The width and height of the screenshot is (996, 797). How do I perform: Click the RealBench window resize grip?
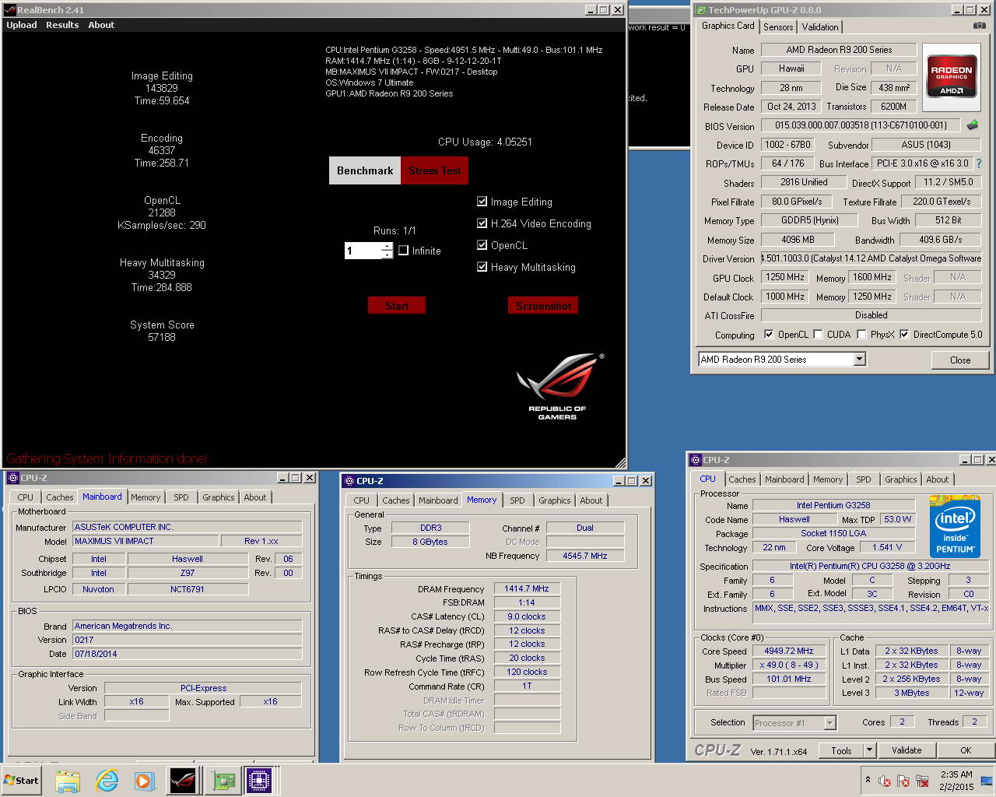620,462
